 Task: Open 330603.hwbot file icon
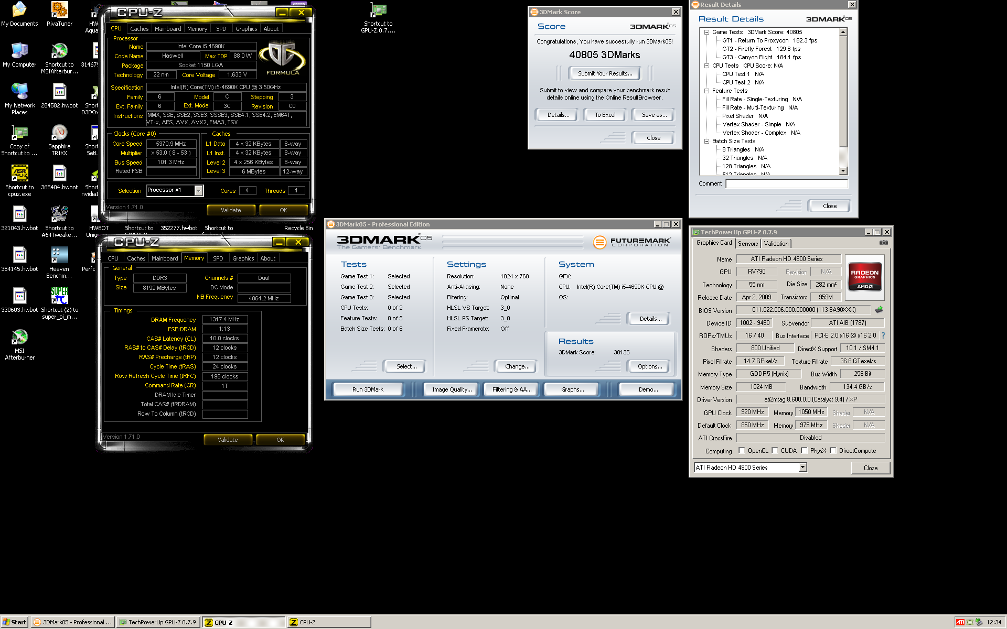(x=19, y=300)
